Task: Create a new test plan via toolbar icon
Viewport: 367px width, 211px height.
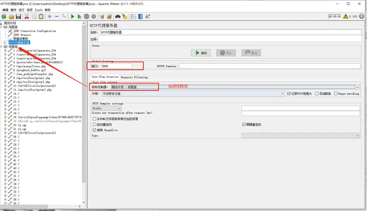Action: tap(4, 16)
